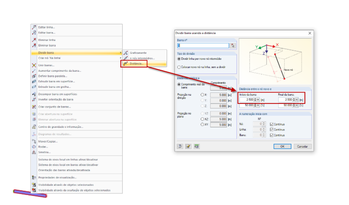Click the n nós intermédios icon
Image resolution: width=349 pixels, height=205 pixels.
coord(125,58)
